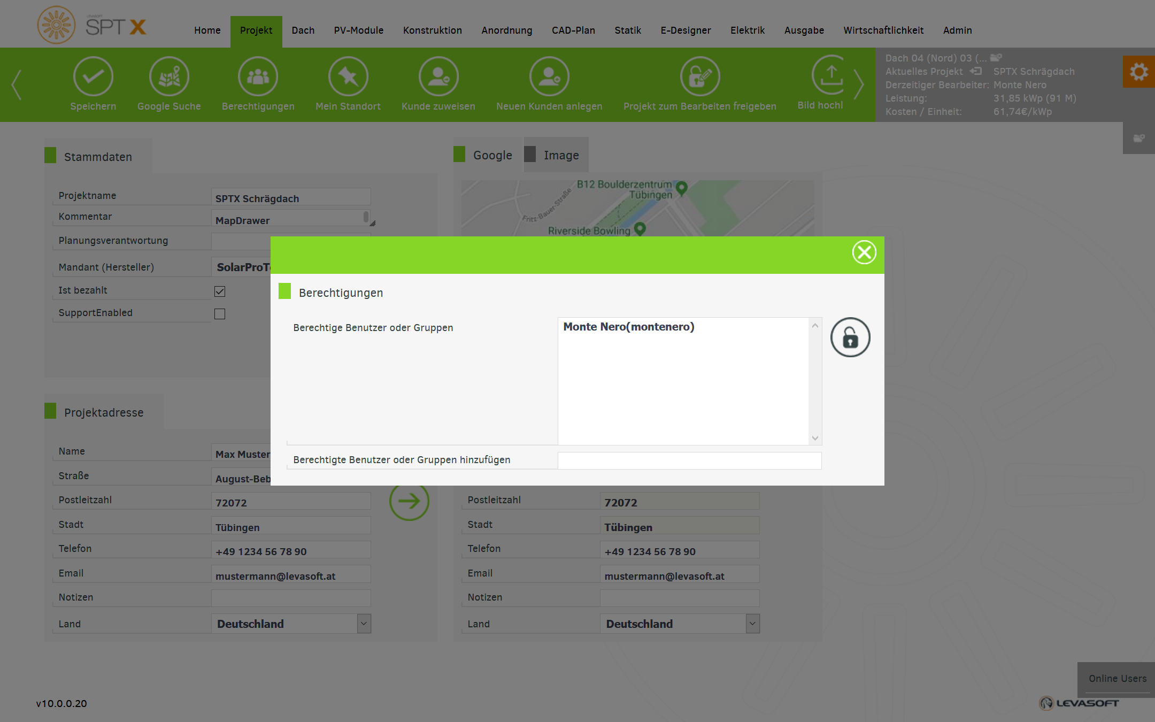Click Kunde zuweisen icon
This screenshot has width=1155, height=722.
(x=438, y=77)
